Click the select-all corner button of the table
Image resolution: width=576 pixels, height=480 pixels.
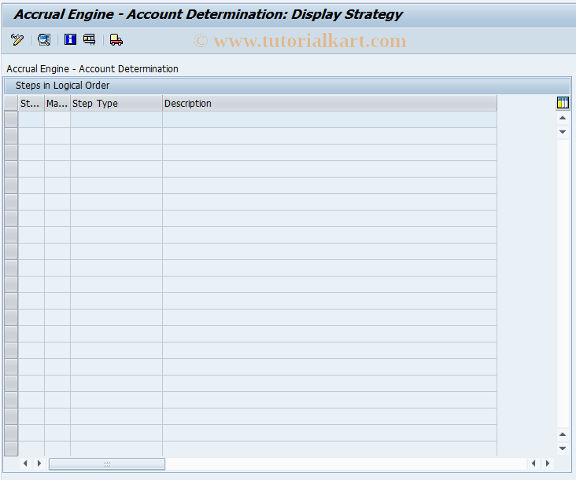coord(11,104)
